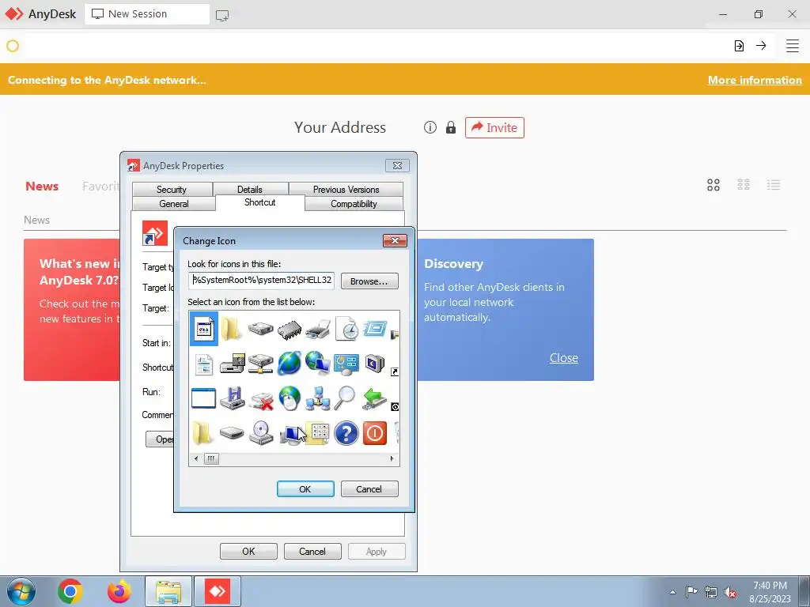The width and height of the screenshot is (810, 607).
Task: Cancel the Change Icon dialog
Action: pyautogui.click(x=369, y=488)
